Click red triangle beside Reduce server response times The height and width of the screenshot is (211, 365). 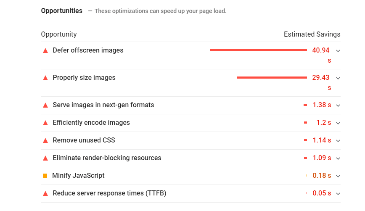click(45, 193)
